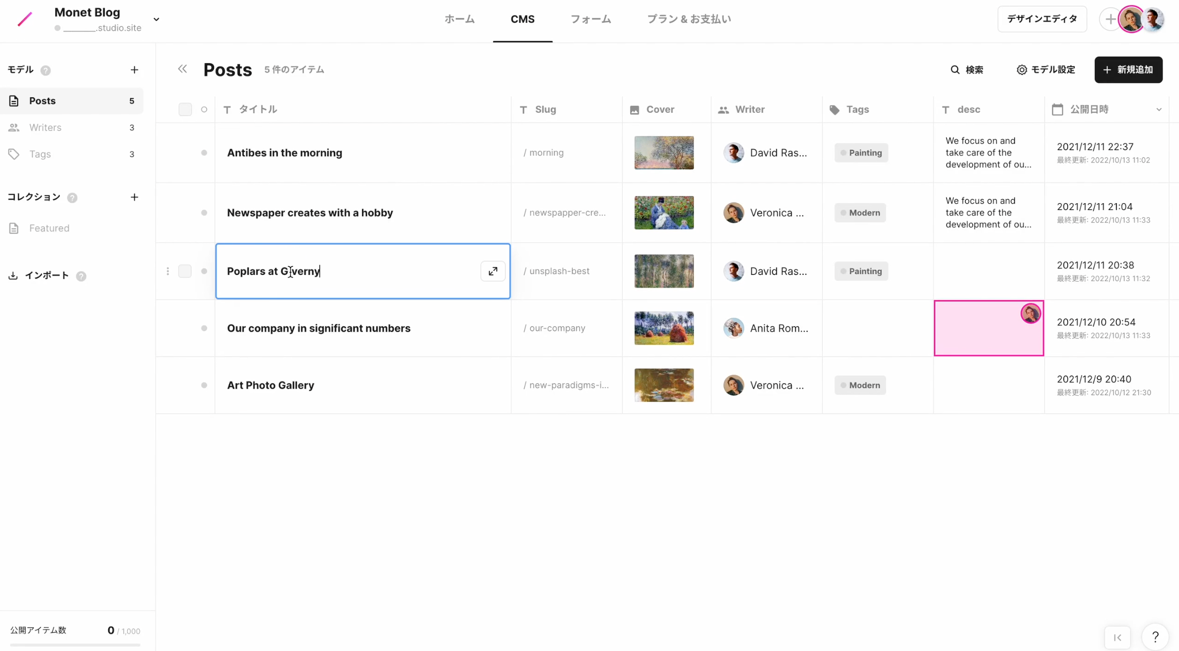Screen dimensions: 1179x651
Task: Select the pink highlighted desc cell
Action: 988,328
